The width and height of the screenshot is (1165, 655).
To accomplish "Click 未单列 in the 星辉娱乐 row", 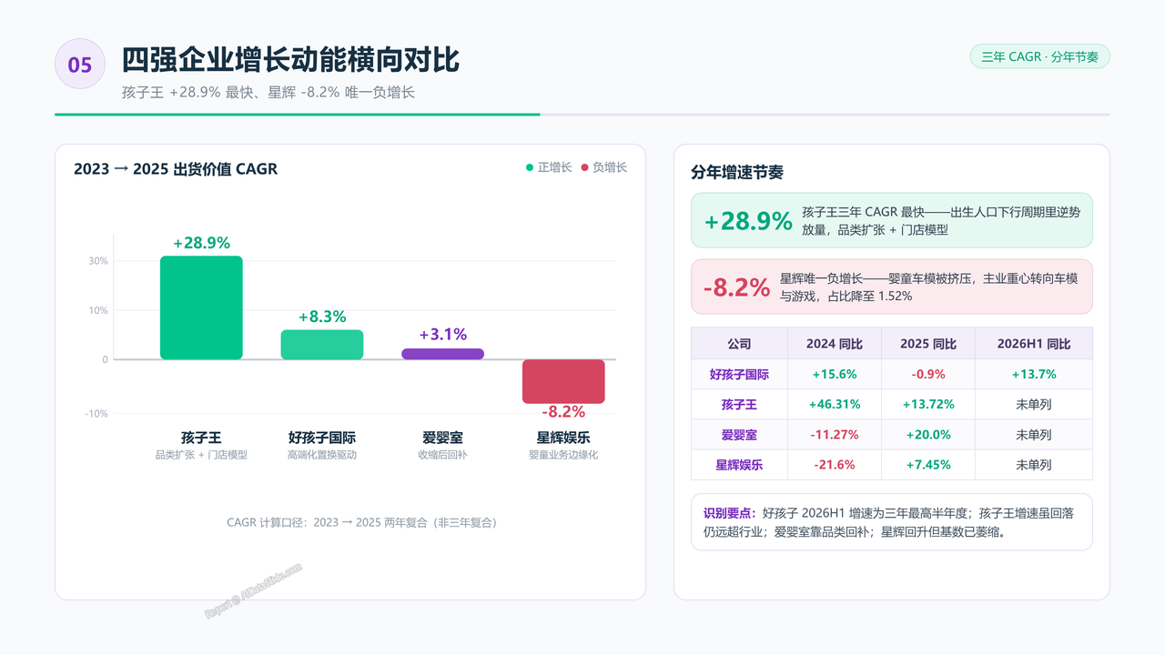I will tap(1034, 465).
